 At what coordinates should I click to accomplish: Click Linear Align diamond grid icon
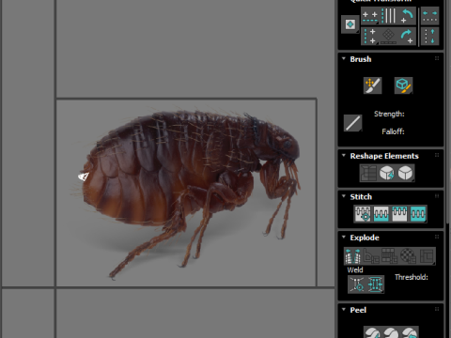[x=389, y=36]
